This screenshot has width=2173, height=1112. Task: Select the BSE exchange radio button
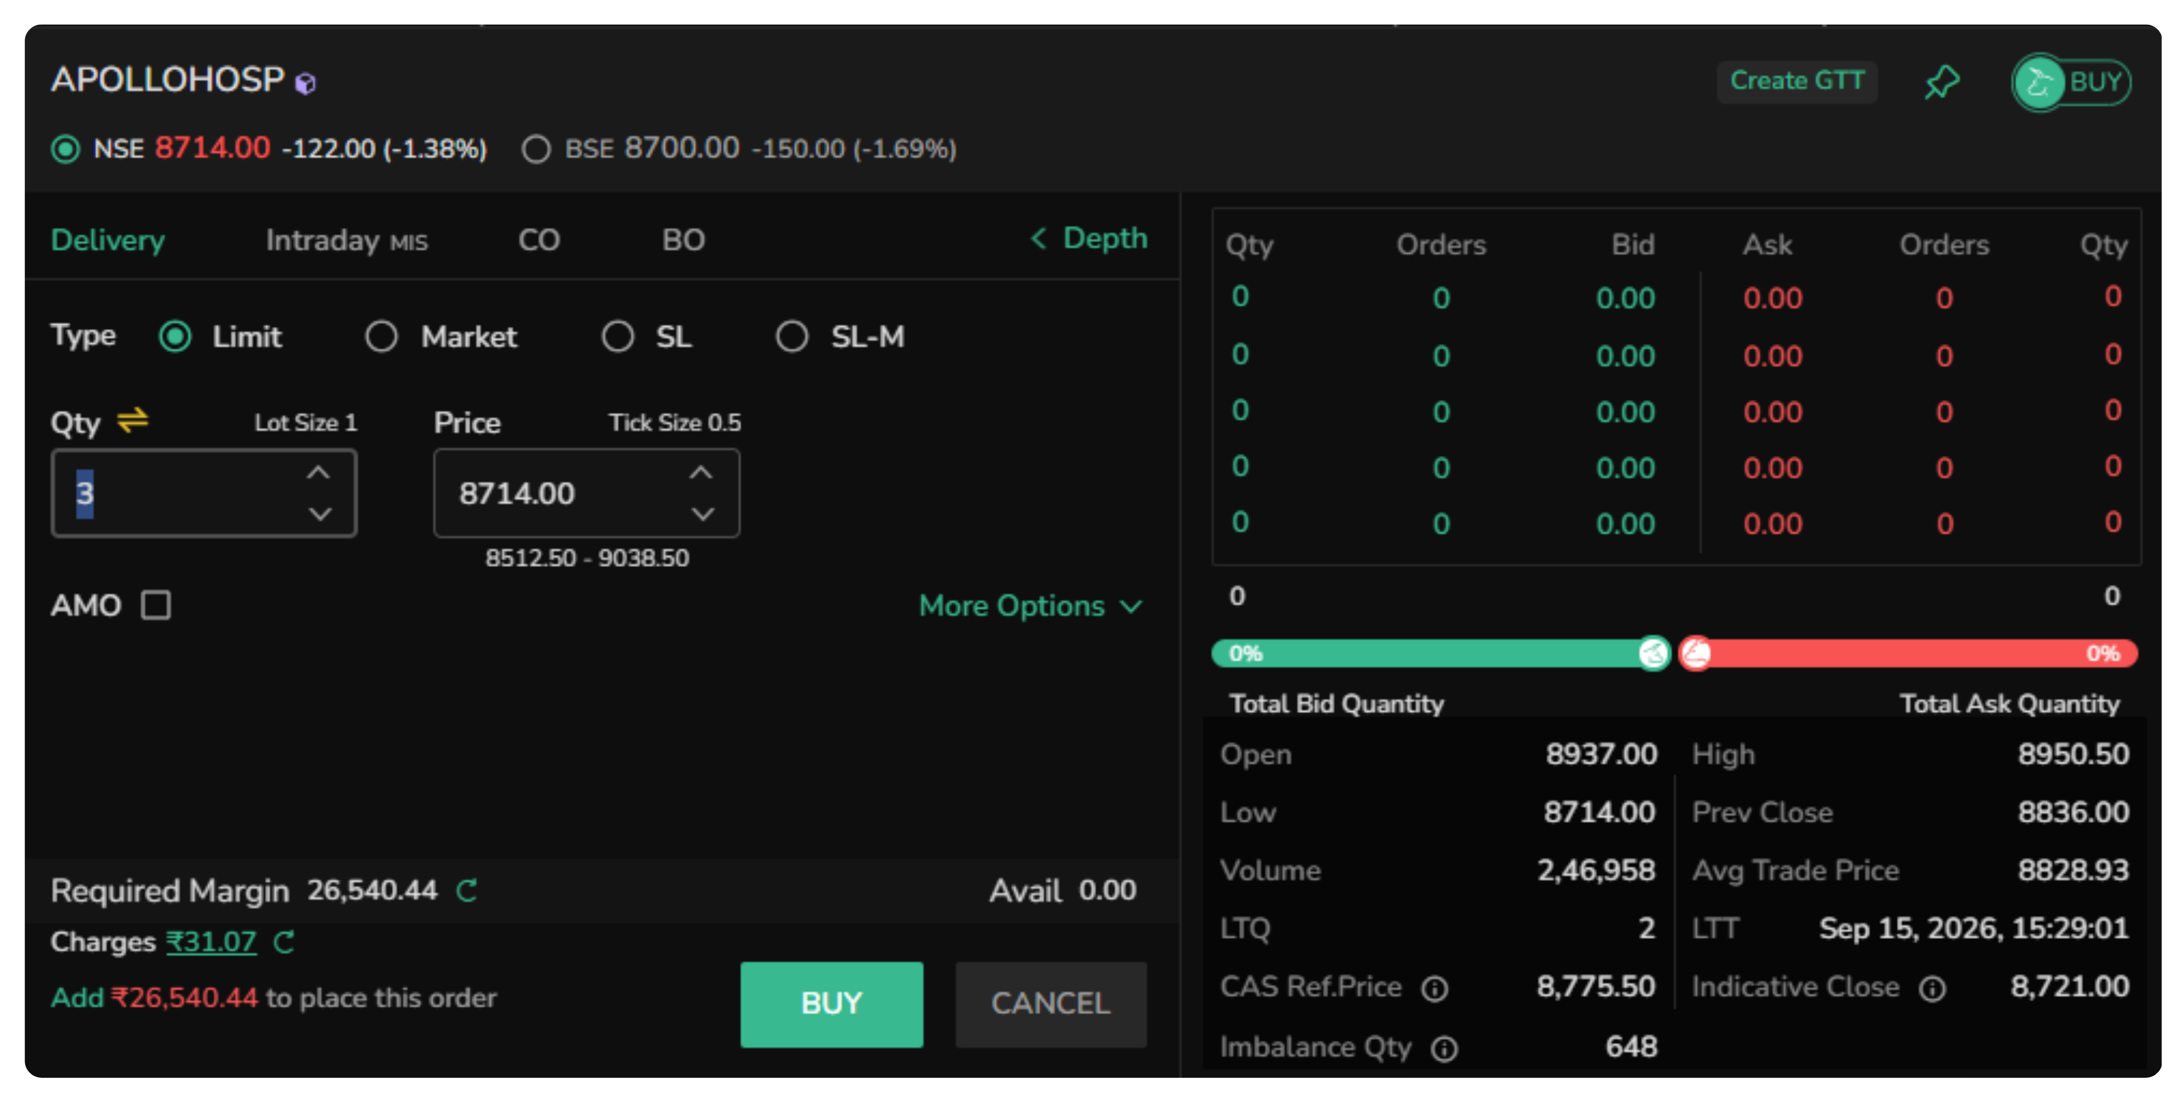click(536, 149)
